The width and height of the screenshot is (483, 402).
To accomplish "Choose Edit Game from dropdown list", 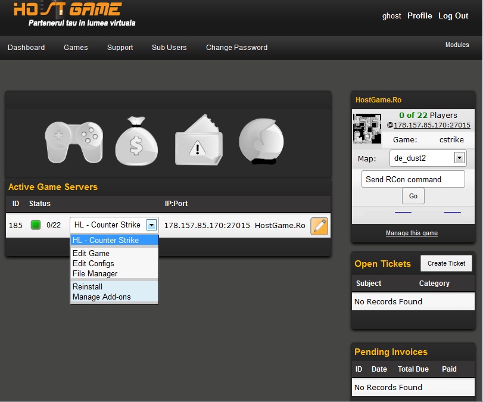I will [114, 253].
